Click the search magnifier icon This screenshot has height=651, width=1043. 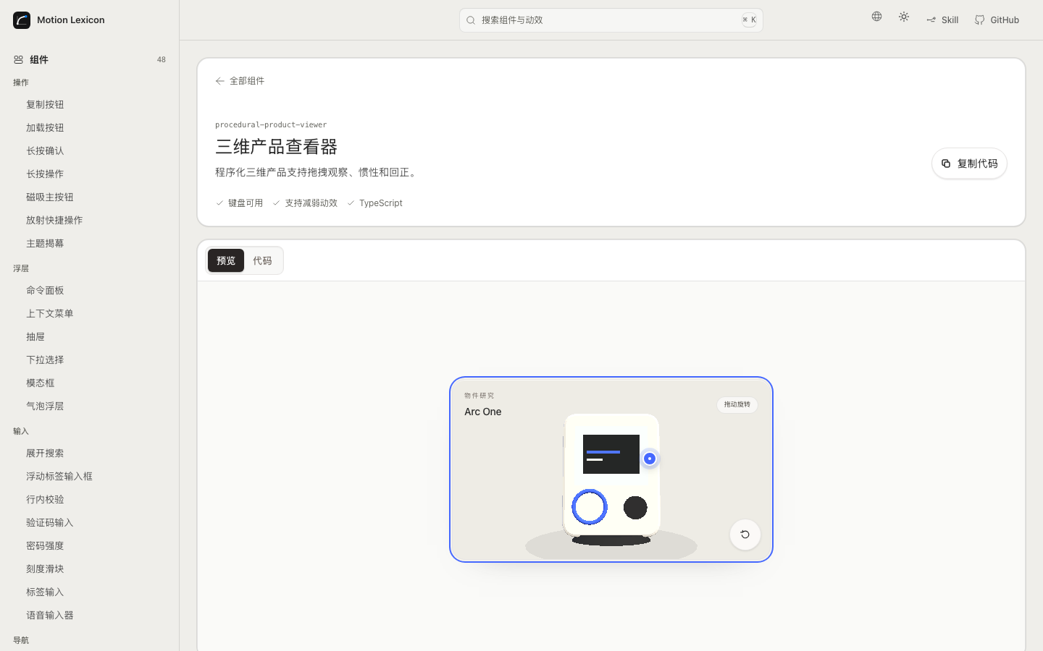471,20
